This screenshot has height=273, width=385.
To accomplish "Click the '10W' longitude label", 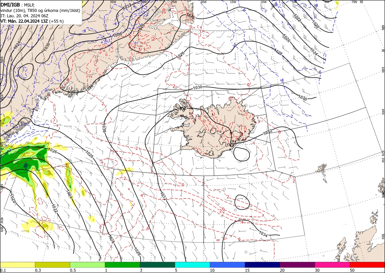I will click(x=263, y=2).
